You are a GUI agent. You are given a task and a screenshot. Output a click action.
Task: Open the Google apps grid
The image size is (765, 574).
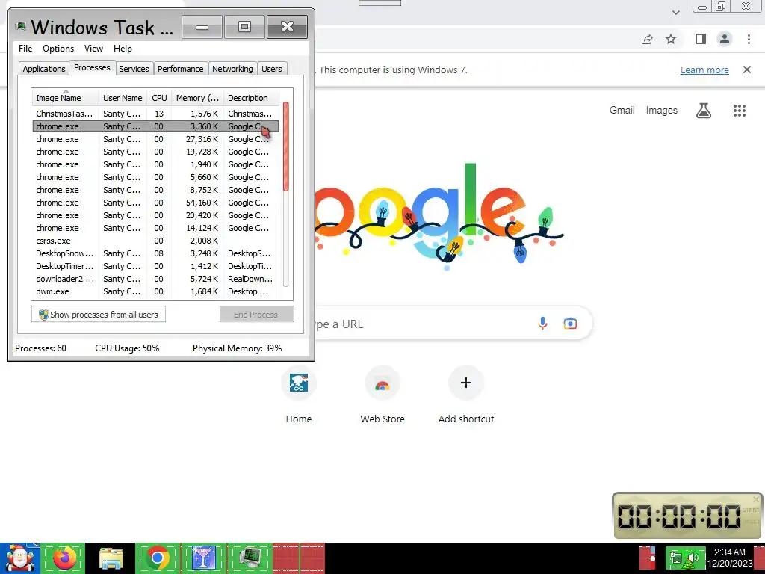[740, 111]
